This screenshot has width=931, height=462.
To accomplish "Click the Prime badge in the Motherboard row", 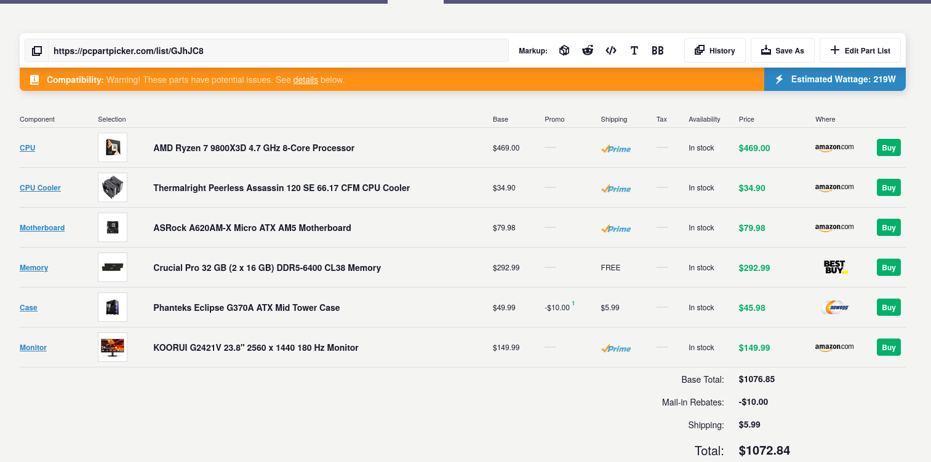I will [x=616, y=229].
